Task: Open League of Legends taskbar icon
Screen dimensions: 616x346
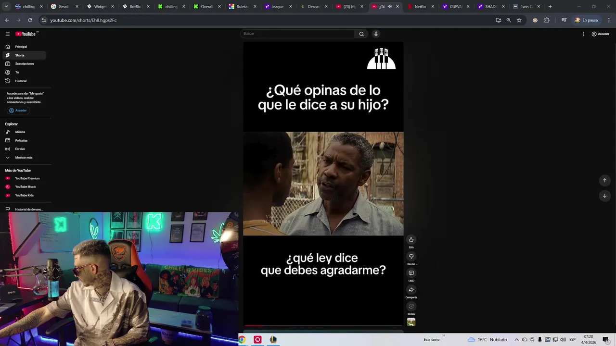Action: [273, 340]
